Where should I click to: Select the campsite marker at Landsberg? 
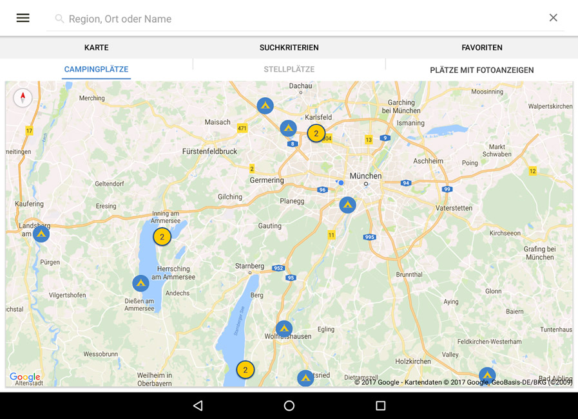[x=41, y=234]
